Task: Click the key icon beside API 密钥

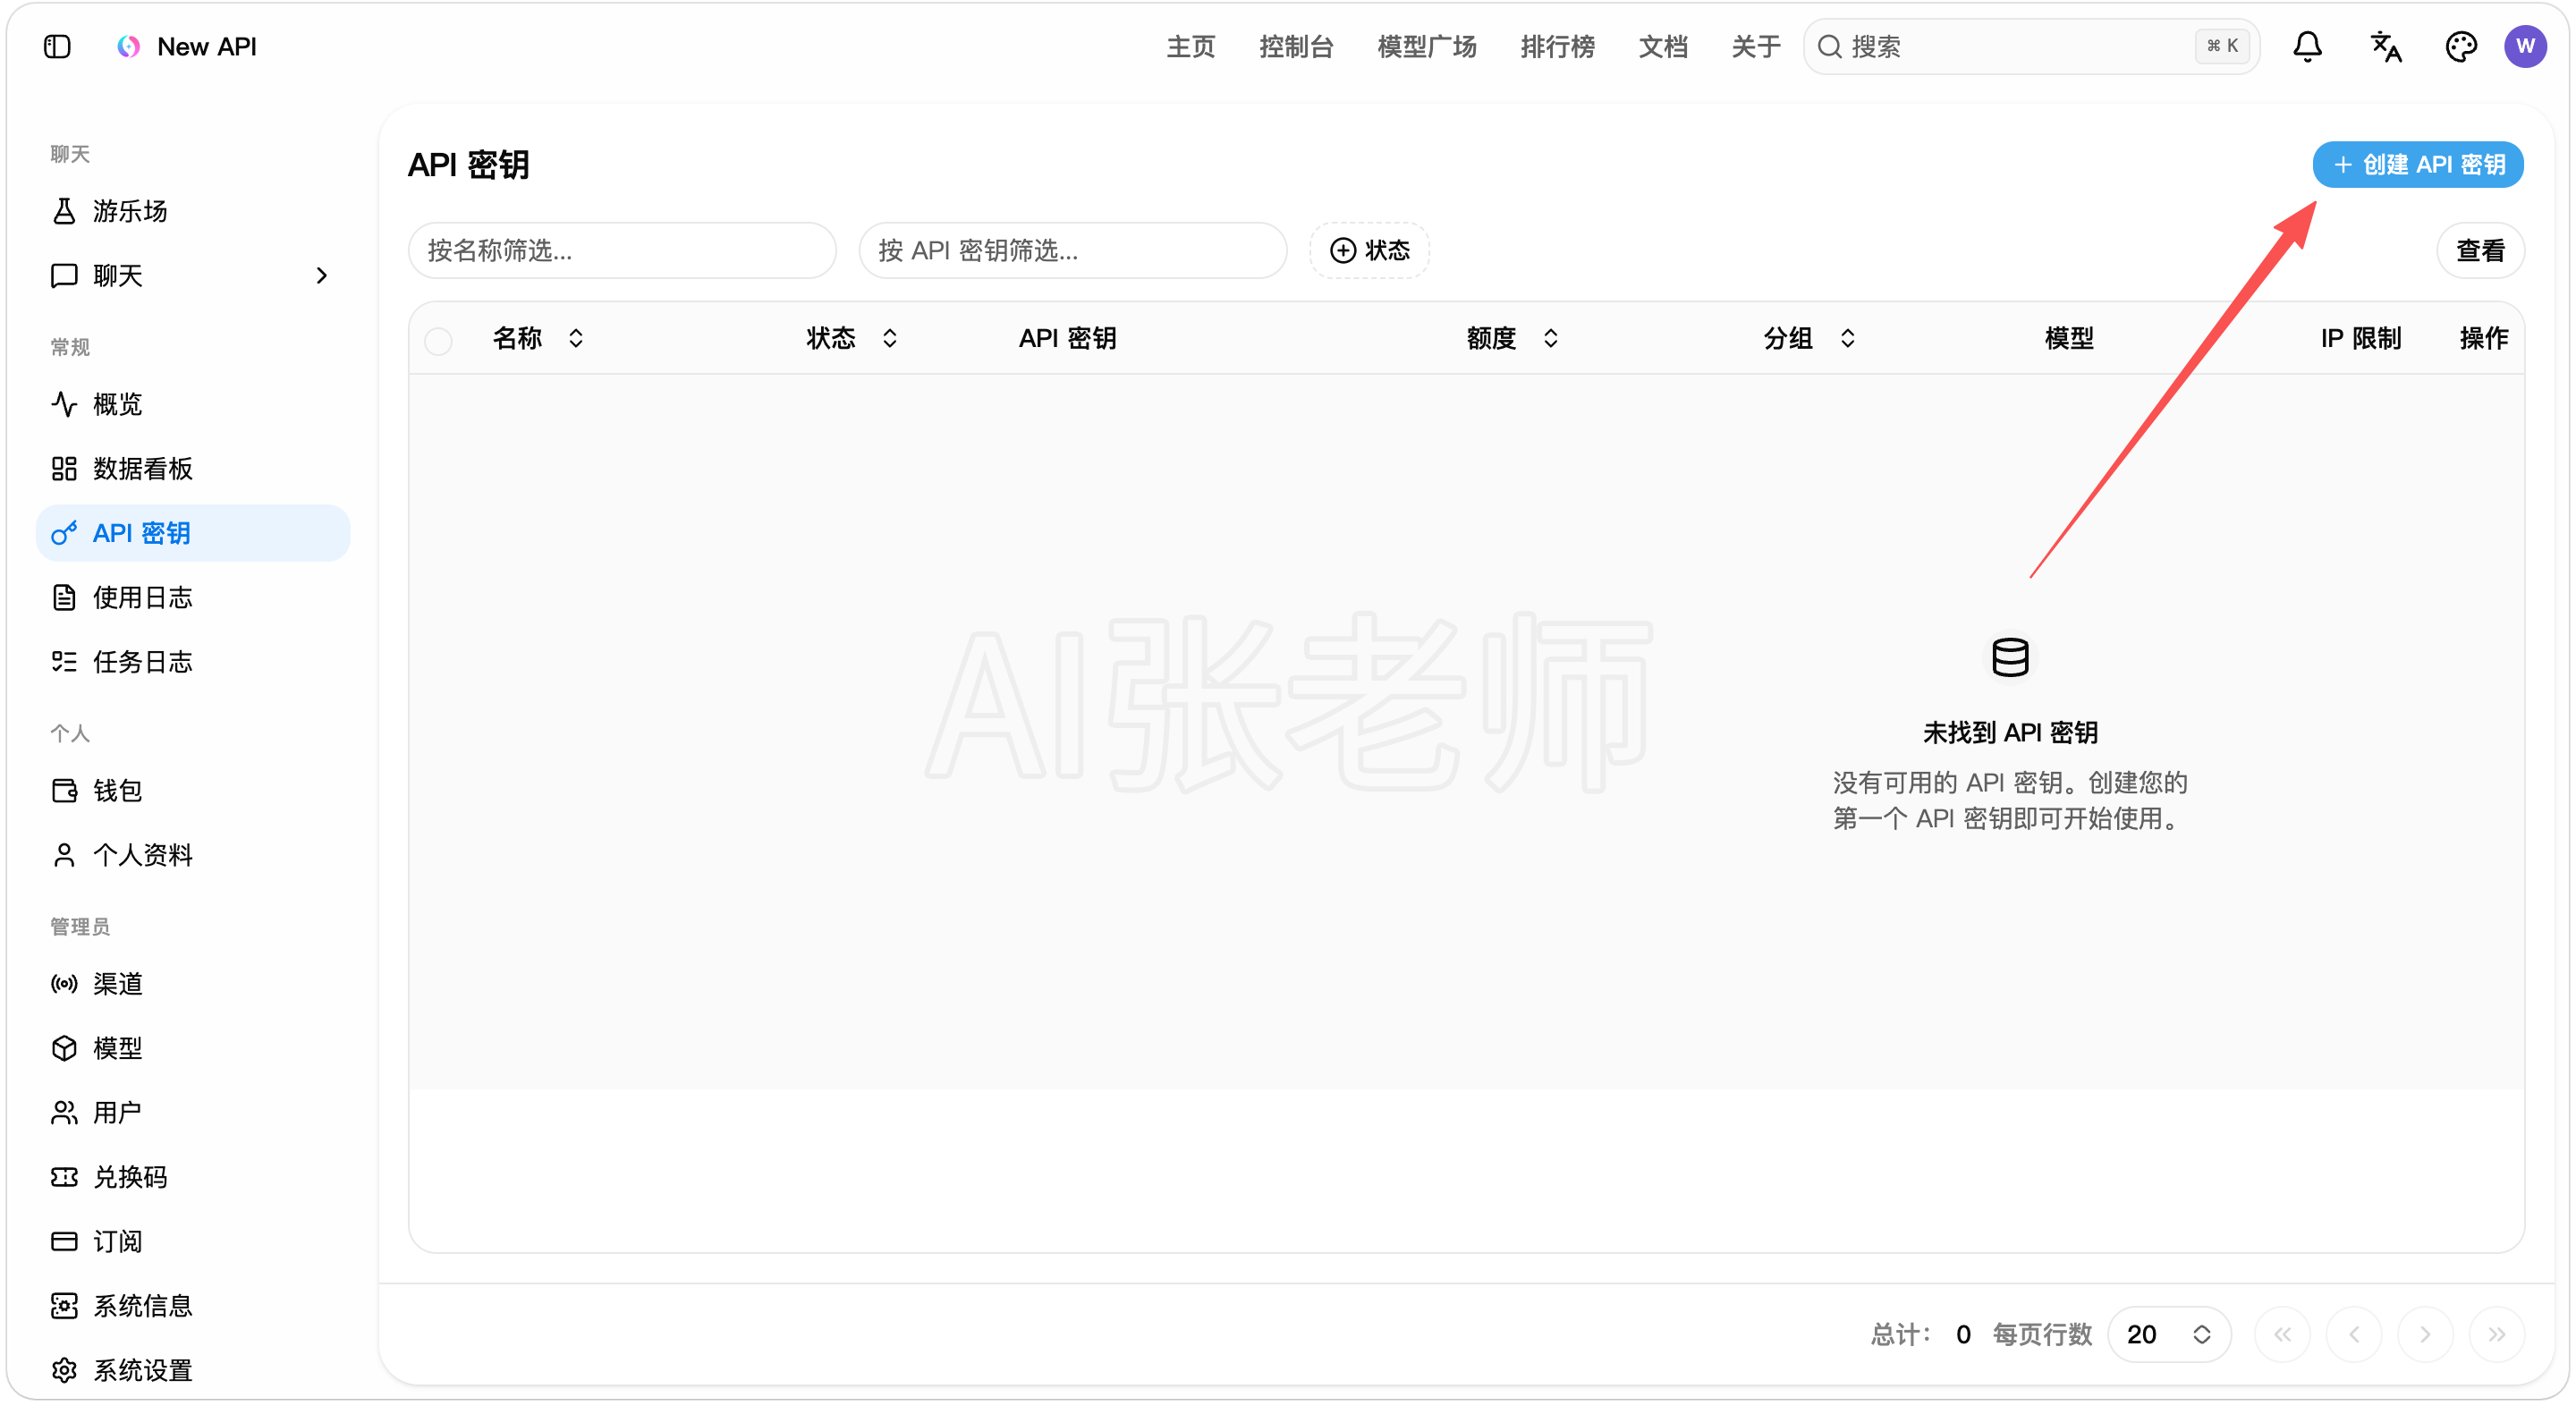Action: coord(64,533)
